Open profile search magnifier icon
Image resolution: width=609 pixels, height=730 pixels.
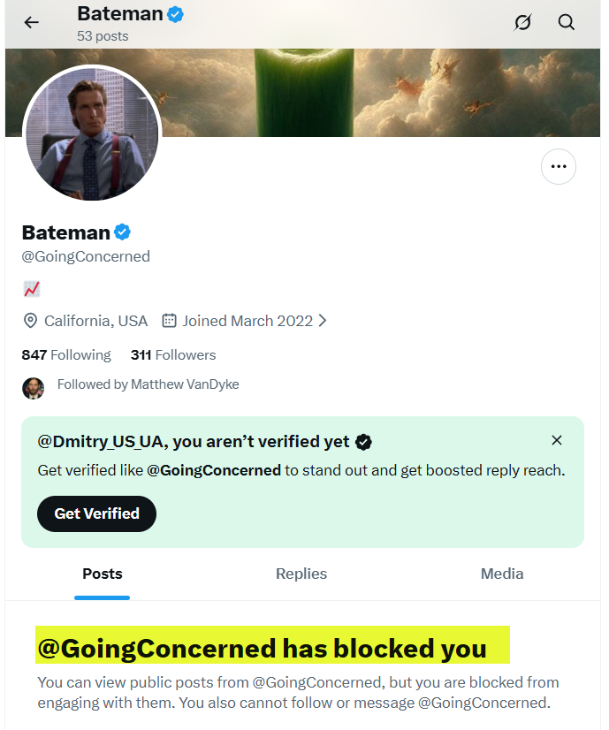click(567, 22)
